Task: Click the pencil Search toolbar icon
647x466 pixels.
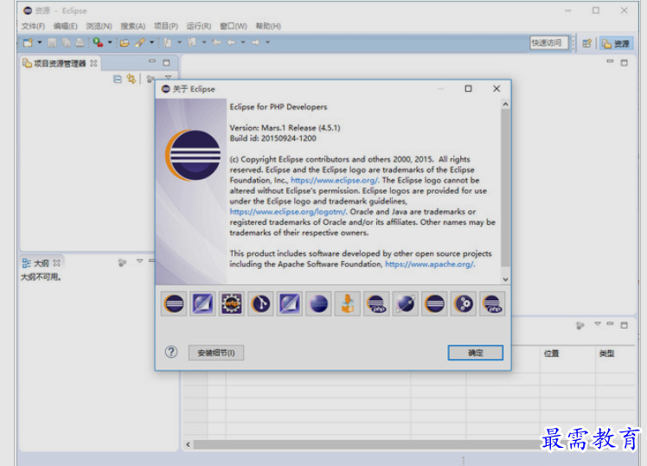Action: pos(140,42)
